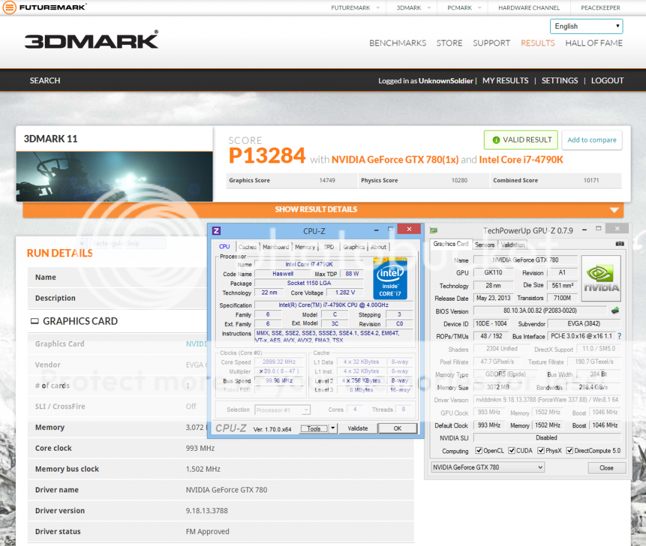Click the GPU-Z camera screenshot icon
Screen dimensions: 646x546
[x=620, y=244]
